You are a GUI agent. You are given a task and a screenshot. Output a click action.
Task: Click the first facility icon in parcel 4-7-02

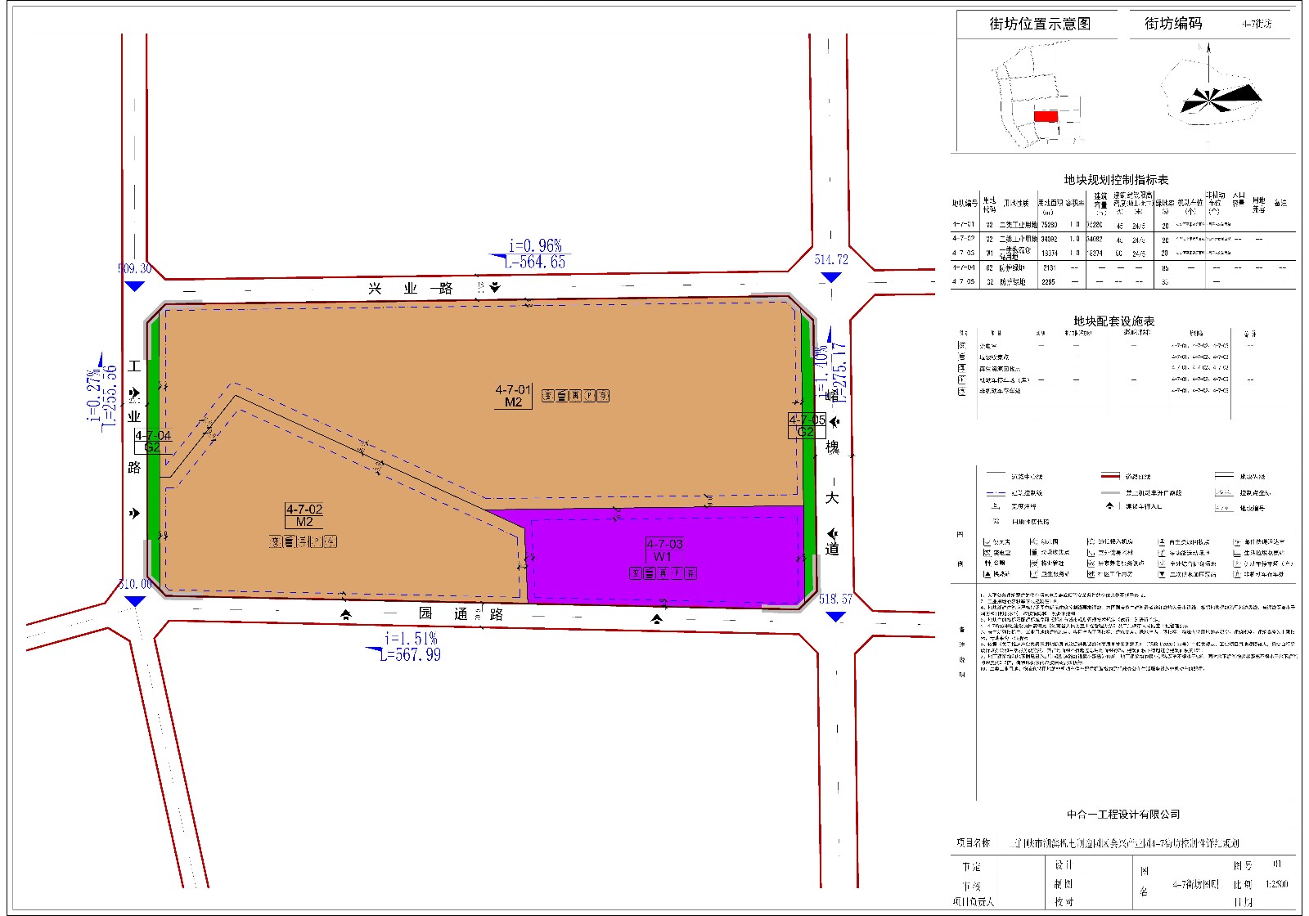click(276, 541)
